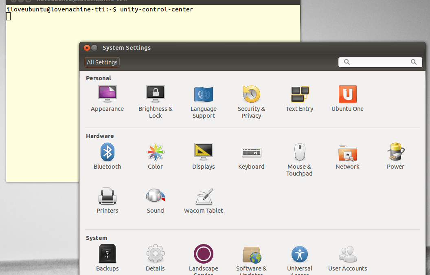Open Landscape Service settings
This screenshot has height=275, width=430.
coord(204,260)
